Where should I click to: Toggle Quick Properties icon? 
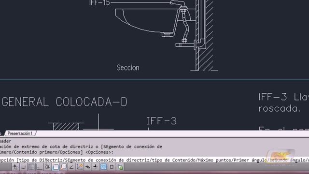(112, 167)
